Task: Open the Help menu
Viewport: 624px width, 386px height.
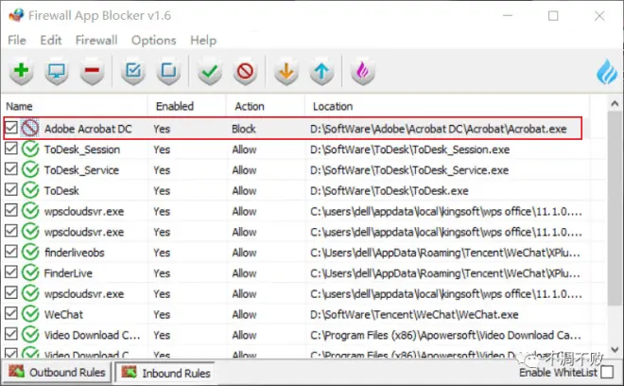Action: (203, 41)
